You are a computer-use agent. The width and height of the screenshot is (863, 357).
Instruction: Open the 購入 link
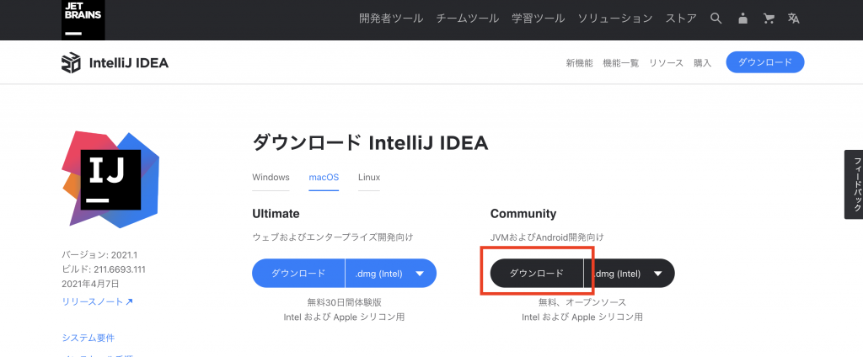(x=702, y=62)
